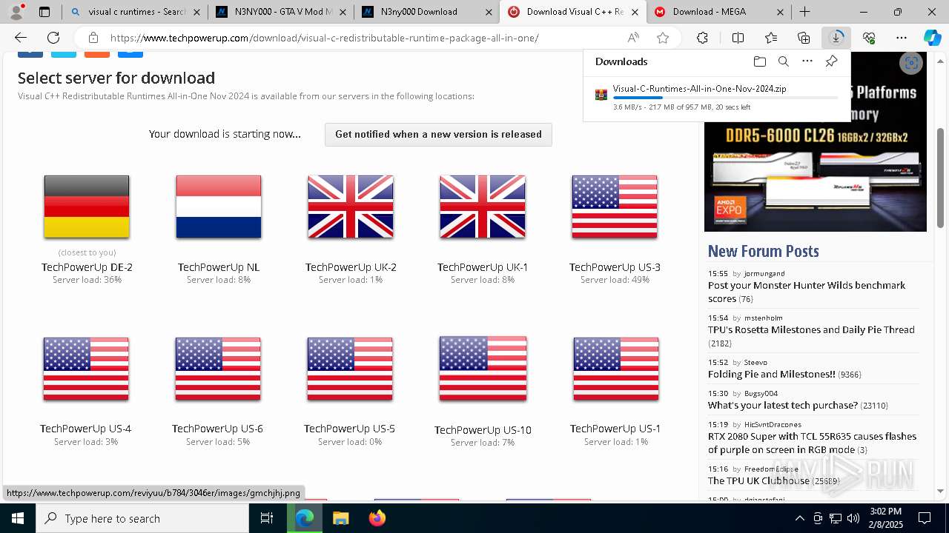
Task: Open Microsoft Edge from taskbar
Action: (x=305, y=518)
